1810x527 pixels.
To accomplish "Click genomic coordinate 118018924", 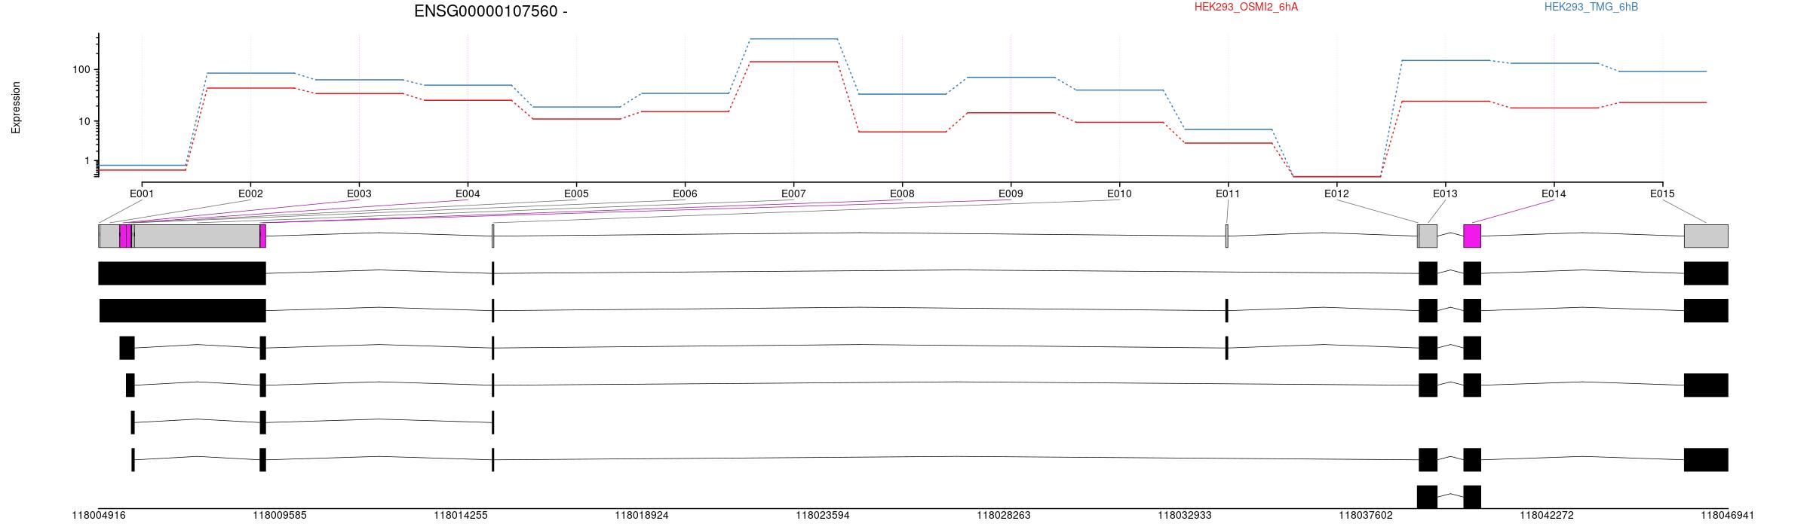I will pos(641,516).
